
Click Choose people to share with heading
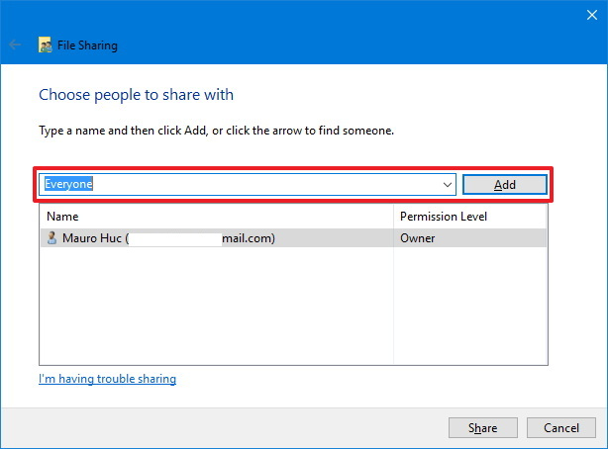[136, 95]
